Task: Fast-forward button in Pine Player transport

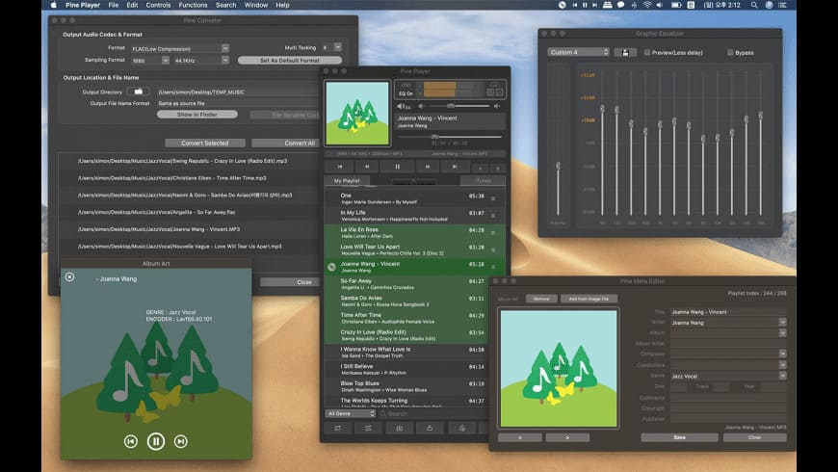Action: coord(427,167)
